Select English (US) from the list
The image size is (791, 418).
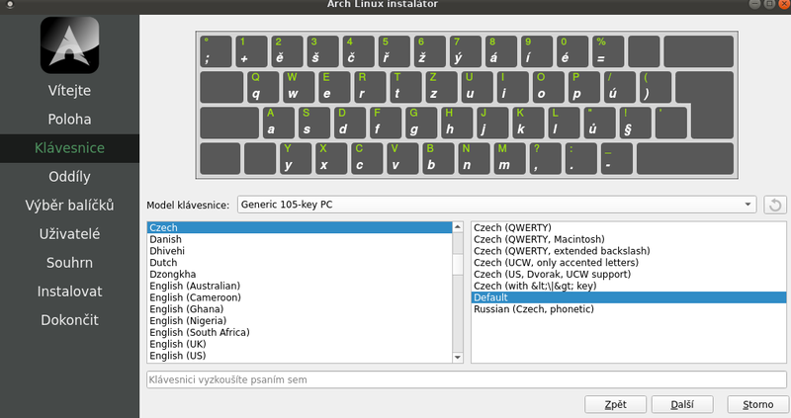[x=178, y=355]
